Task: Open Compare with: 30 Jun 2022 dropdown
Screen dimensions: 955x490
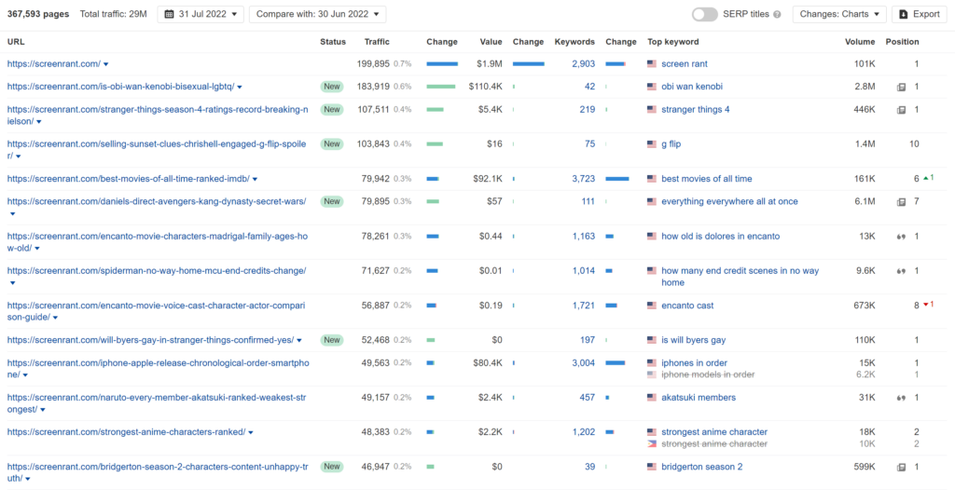Action: (317, 15)
